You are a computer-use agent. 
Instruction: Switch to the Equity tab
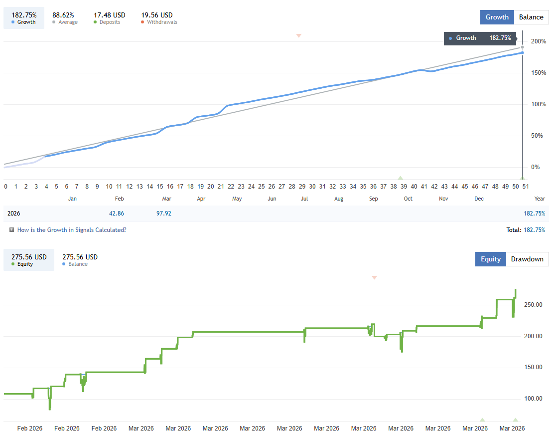(x=491, y=259)
